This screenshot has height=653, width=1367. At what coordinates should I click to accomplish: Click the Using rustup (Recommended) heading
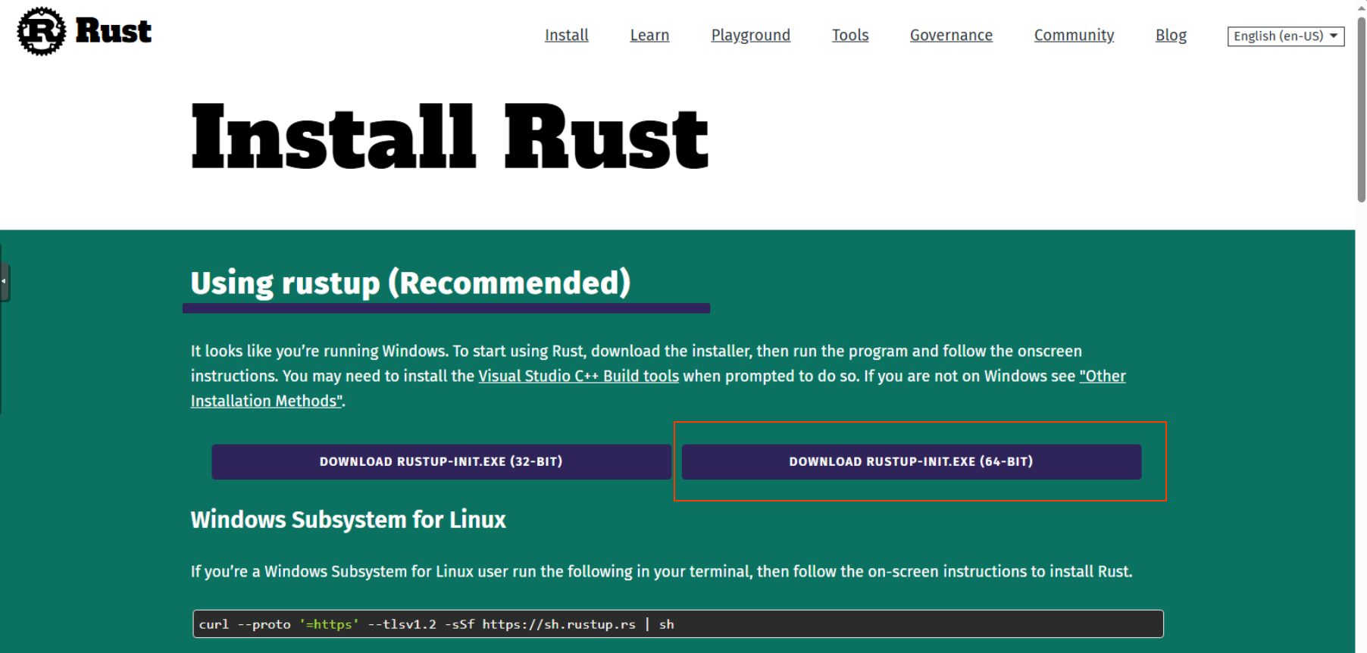(410, 283)
